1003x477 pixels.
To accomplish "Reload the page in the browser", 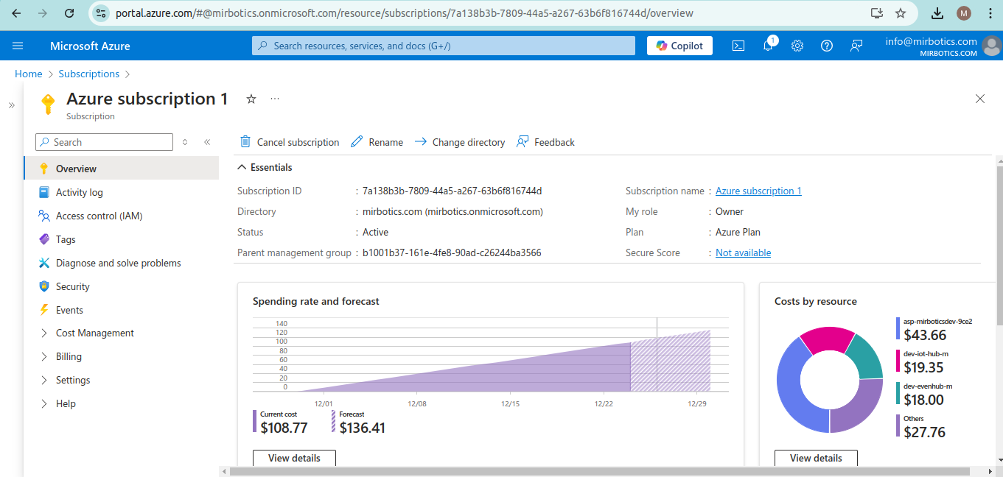I will tap(69, 13).
